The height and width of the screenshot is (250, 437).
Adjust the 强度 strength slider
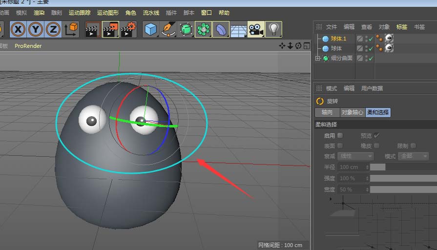(403, 178)
